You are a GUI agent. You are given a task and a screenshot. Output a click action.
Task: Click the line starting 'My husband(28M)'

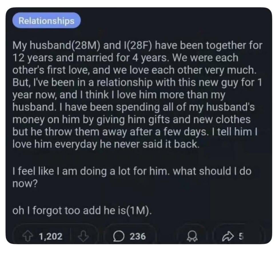tap(137, 45)
